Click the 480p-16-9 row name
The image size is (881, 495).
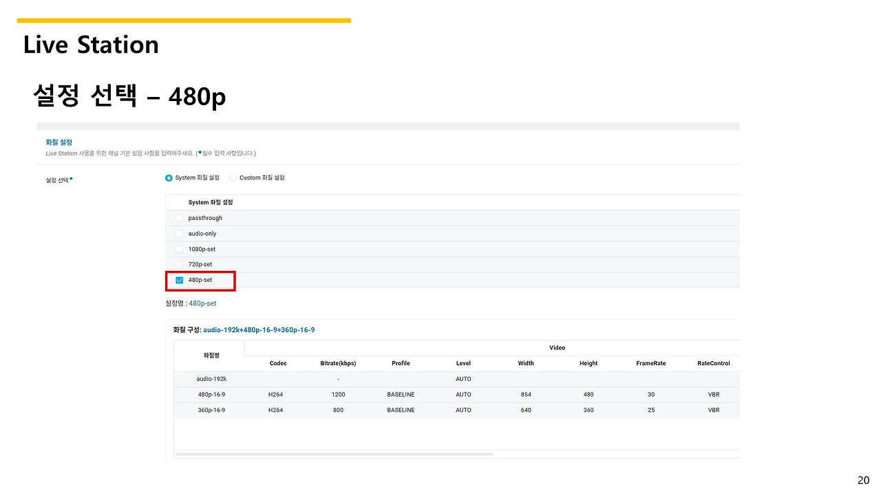pos(211,395)
